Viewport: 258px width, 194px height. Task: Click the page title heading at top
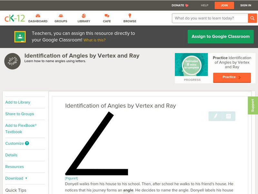pyautogui.click(x=82, y=56)
